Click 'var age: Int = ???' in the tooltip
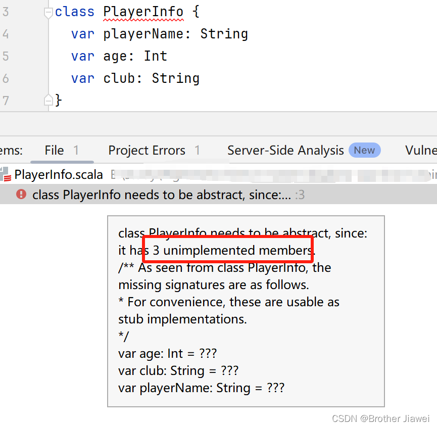 [167, 354]
